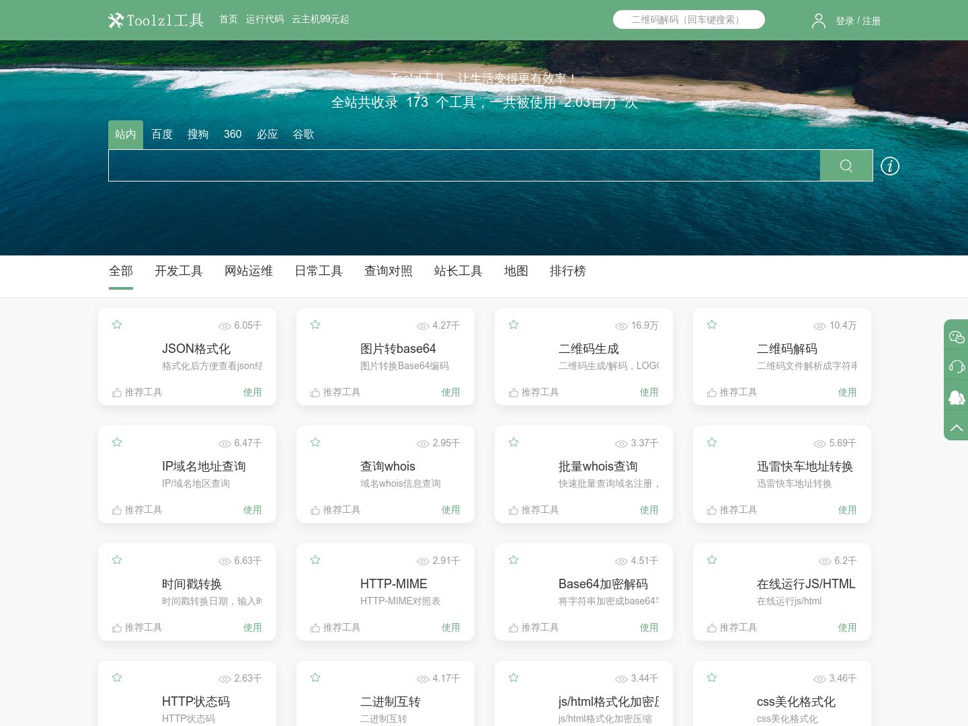968x726 pixels.
Task: Click thumbs-up 推荐工具 on 时间戳转换 card
Action: (137, 628)
